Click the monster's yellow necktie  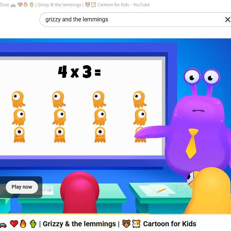[192, 142]
